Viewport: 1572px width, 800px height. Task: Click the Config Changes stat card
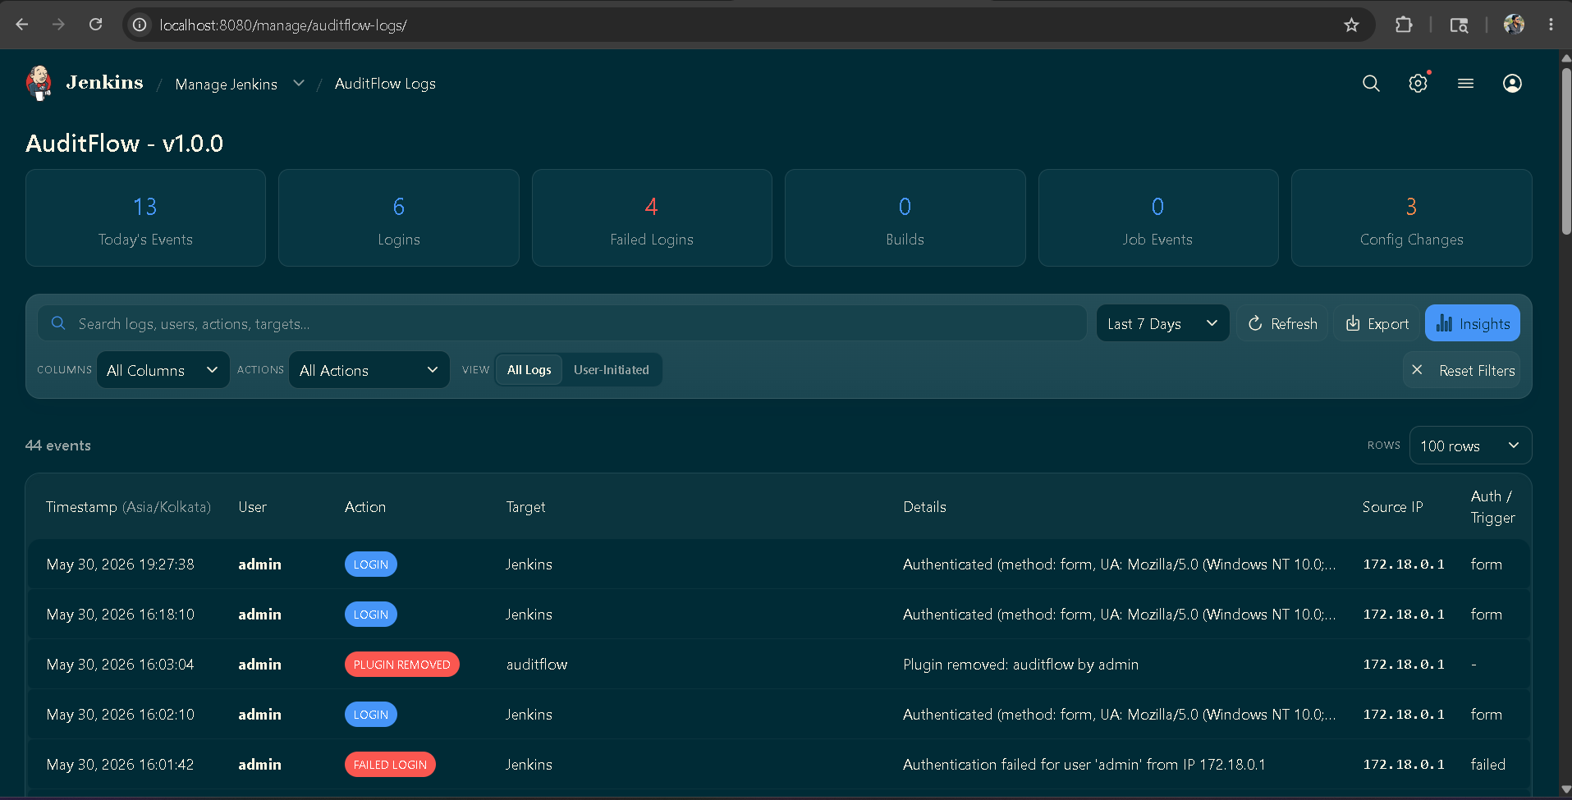point(1411,218)
